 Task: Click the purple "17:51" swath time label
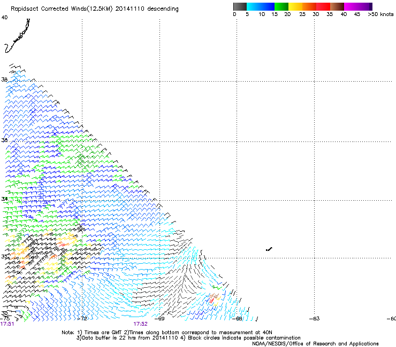pos(7,324)
